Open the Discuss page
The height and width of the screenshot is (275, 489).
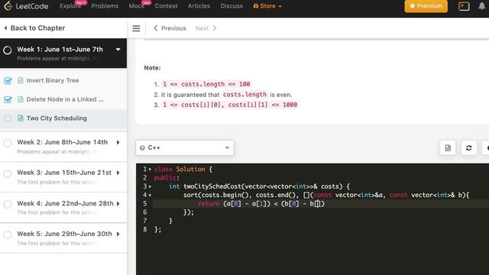coord(232,6)
